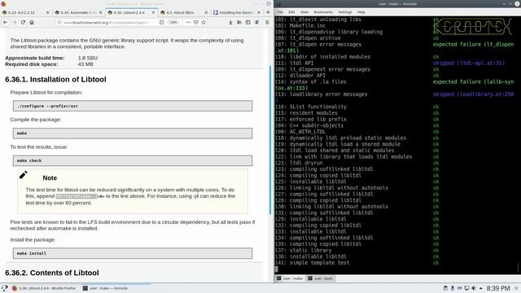Screen dimensions: 521x293
Task: Click the '6.36.1. Installation of Libtool' heading
Action: click(55, 80)
